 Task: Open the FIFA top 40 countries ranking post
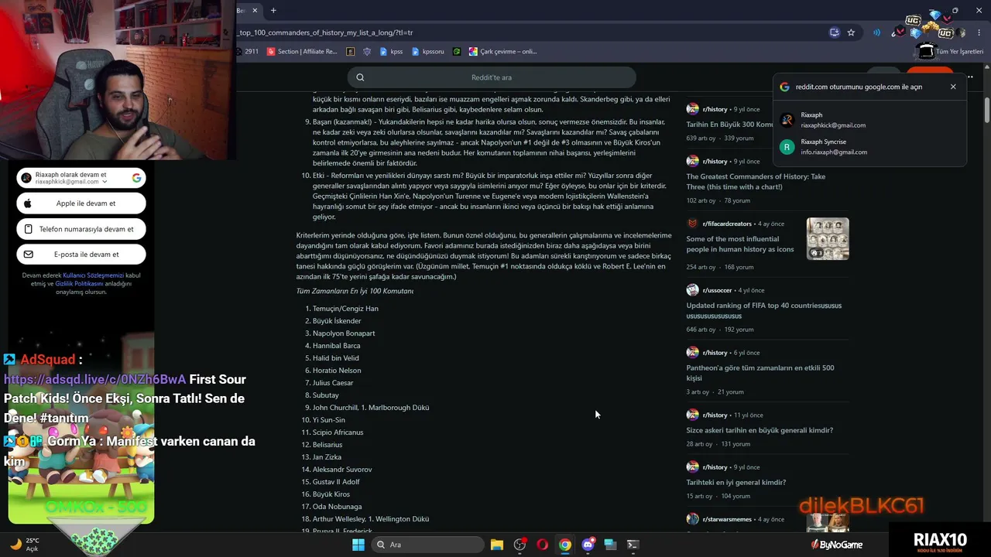tap(763, 310)
